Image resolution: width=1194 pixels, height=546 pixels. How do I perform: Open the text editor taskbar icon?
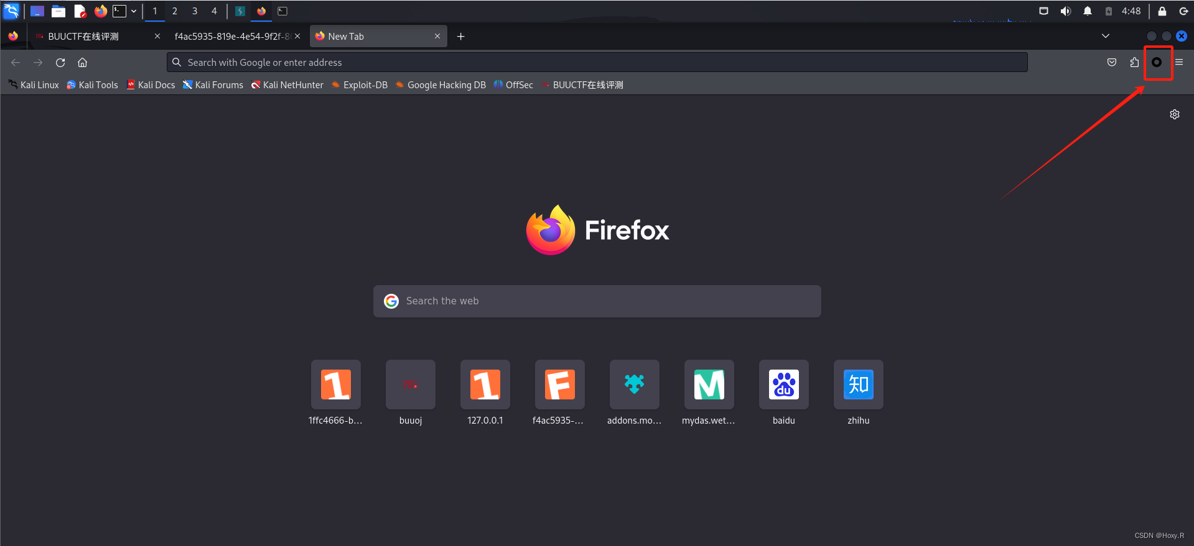click(80, 11)
